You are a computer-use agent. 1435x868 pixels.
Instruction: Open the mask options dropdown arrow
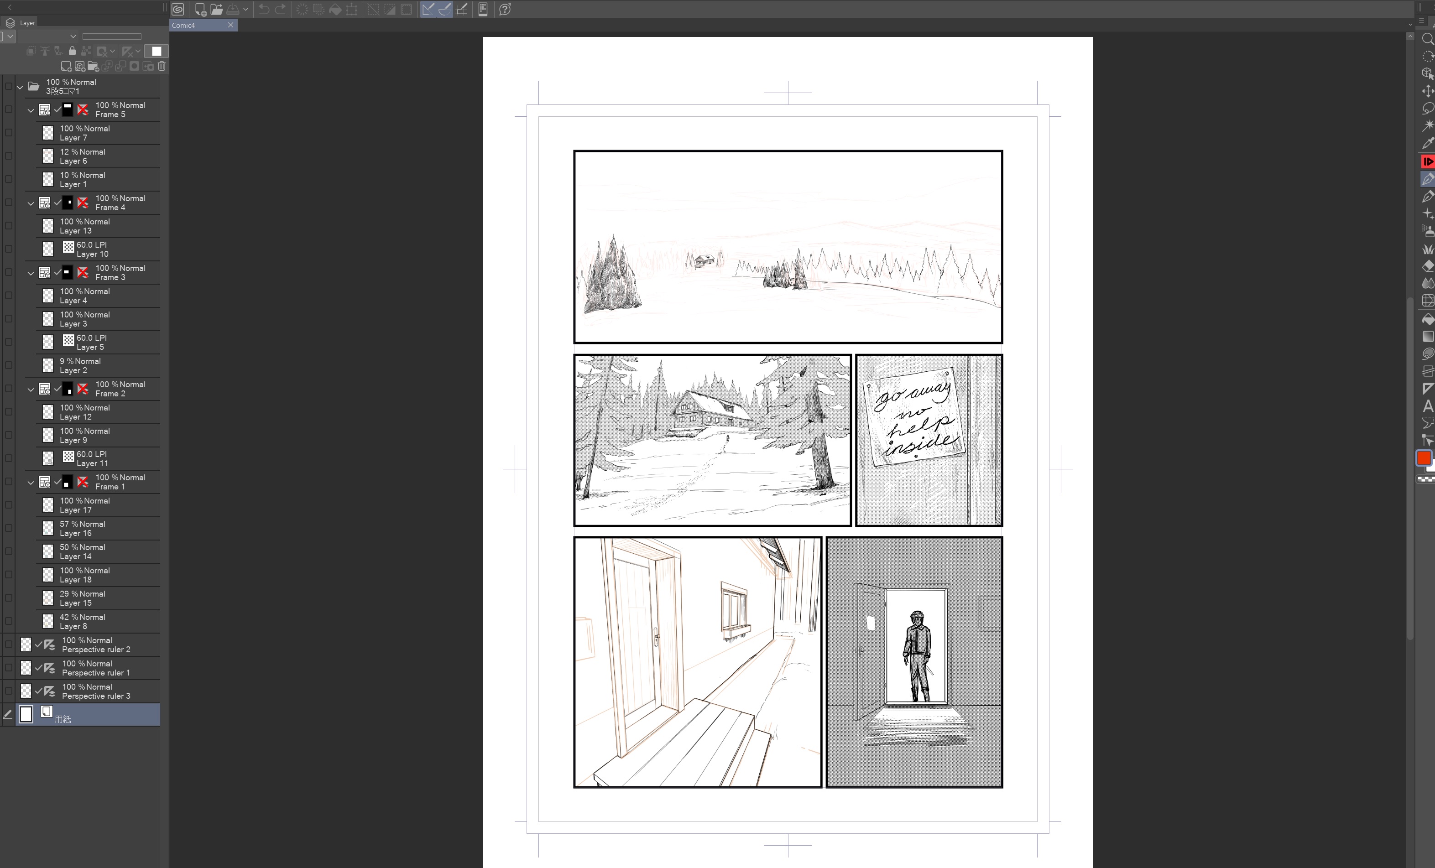click(112, 51)
